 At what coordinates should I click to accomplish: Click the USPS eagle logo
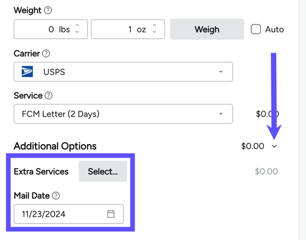coord(27,72)
